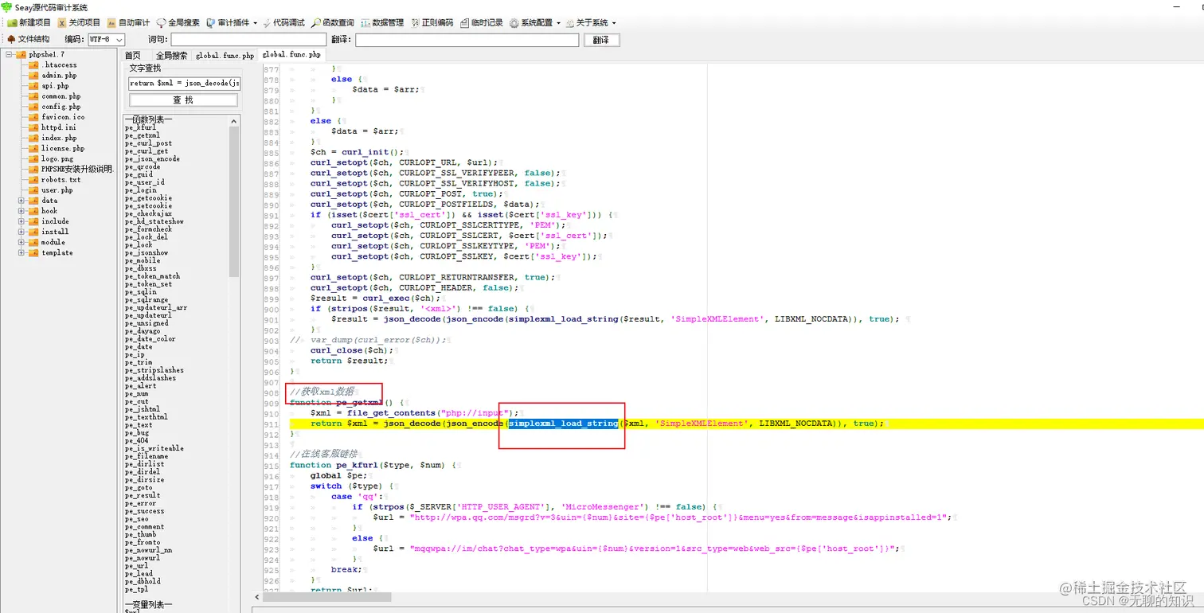Select .htaccess file in tree
The width and height of the screenshot is (1204, 613).
(x=59, y=65)
